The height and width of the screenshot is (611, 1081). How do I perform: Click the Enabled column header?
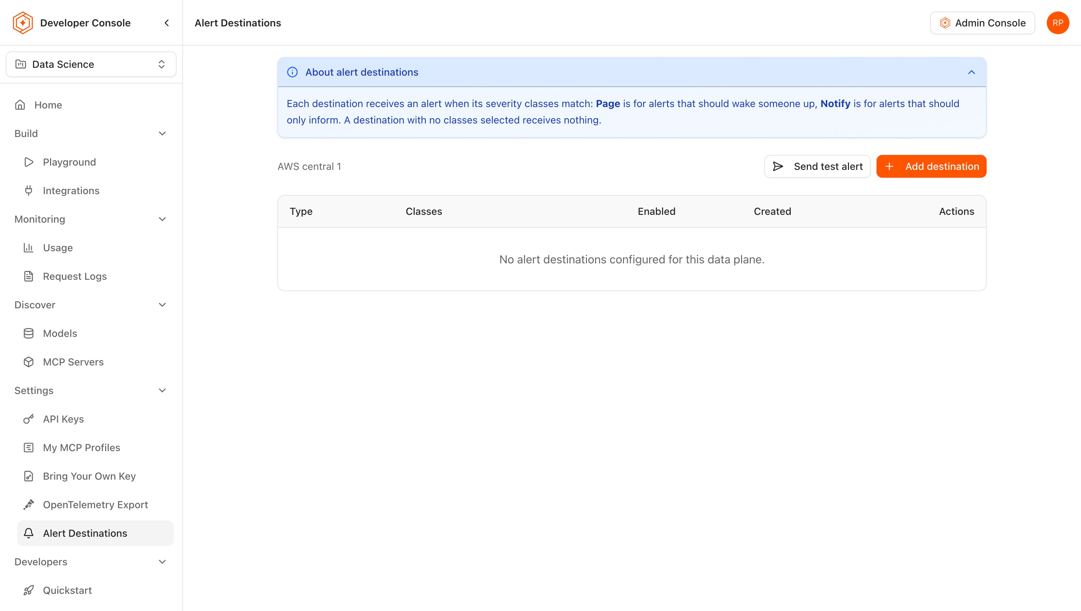coord(657,211)
